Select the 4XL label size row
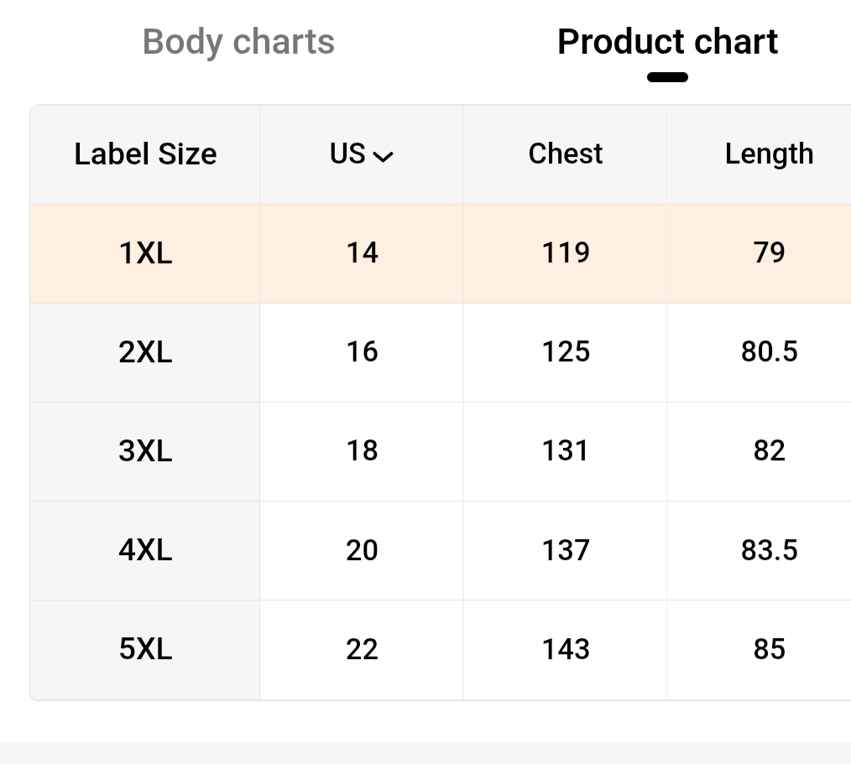Image resolution: width=851 pixels, height=764 pixels. tap(145, 550)
